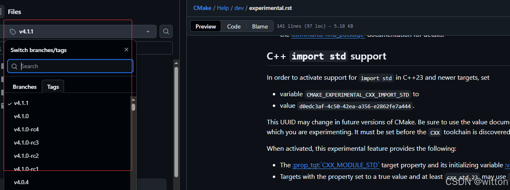Pick the v4.1.0-rc4 tag

click(26, 129)
